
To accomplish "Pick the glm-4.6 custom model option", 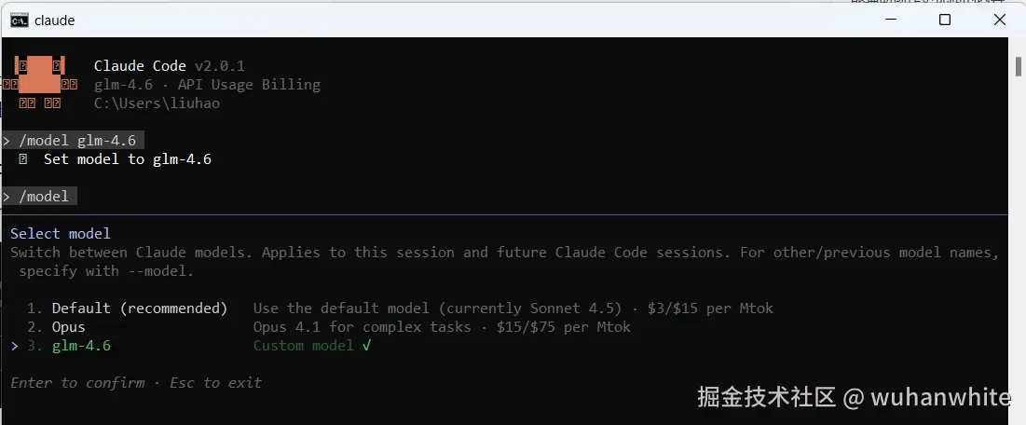I will click(81, 346).
